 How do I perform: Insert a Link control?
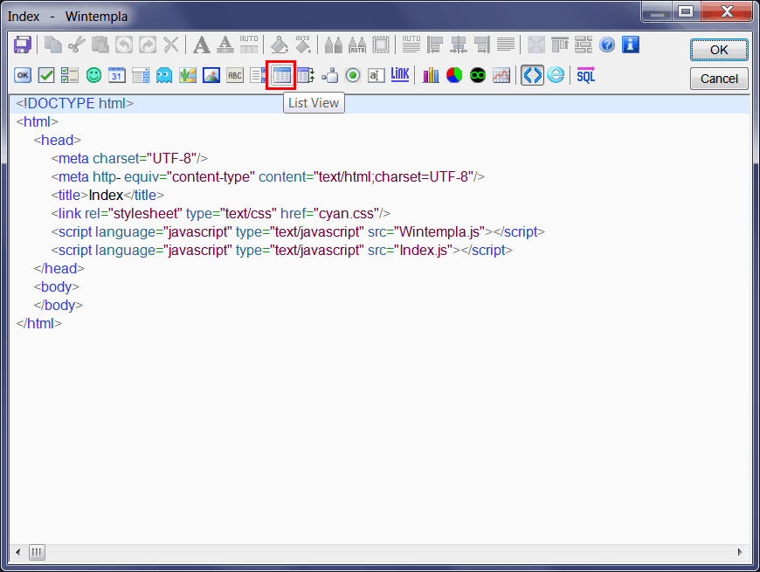point(400,74)
